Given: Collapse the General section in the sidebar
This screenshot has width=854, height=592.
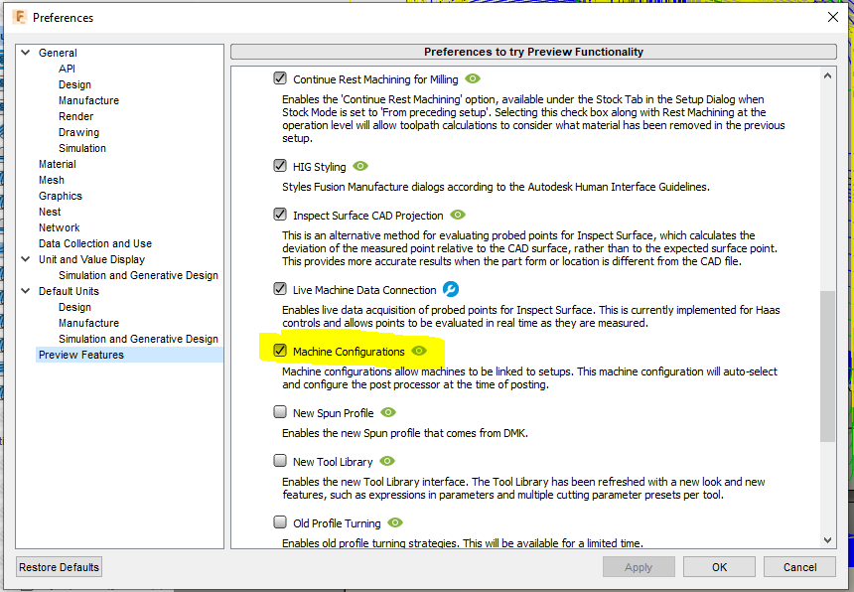Looking at the screenshot, I should (25, 53).
